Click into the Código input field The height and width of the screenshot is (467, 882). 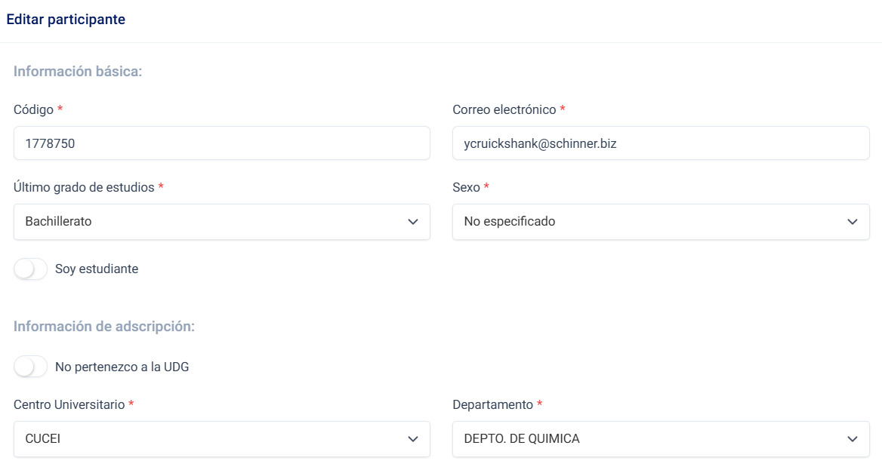pyautogui.click(x=221, y=143)
